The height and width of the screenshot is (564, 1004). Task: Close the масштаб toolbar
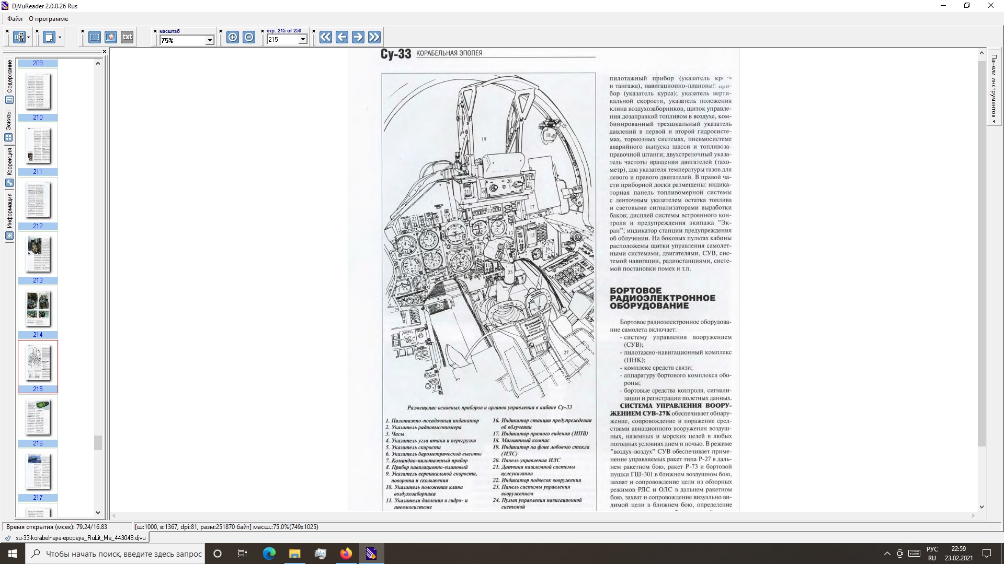point(155,31)
